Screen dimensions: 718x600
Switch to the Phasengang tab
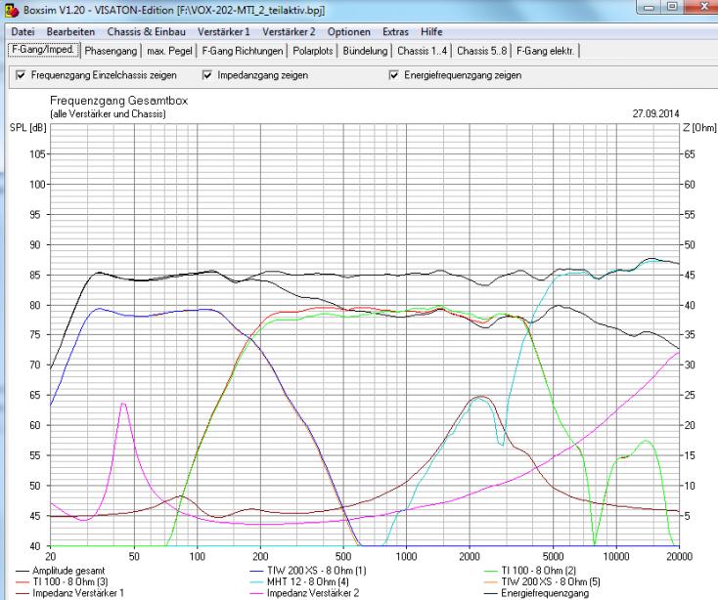(112, 50)
